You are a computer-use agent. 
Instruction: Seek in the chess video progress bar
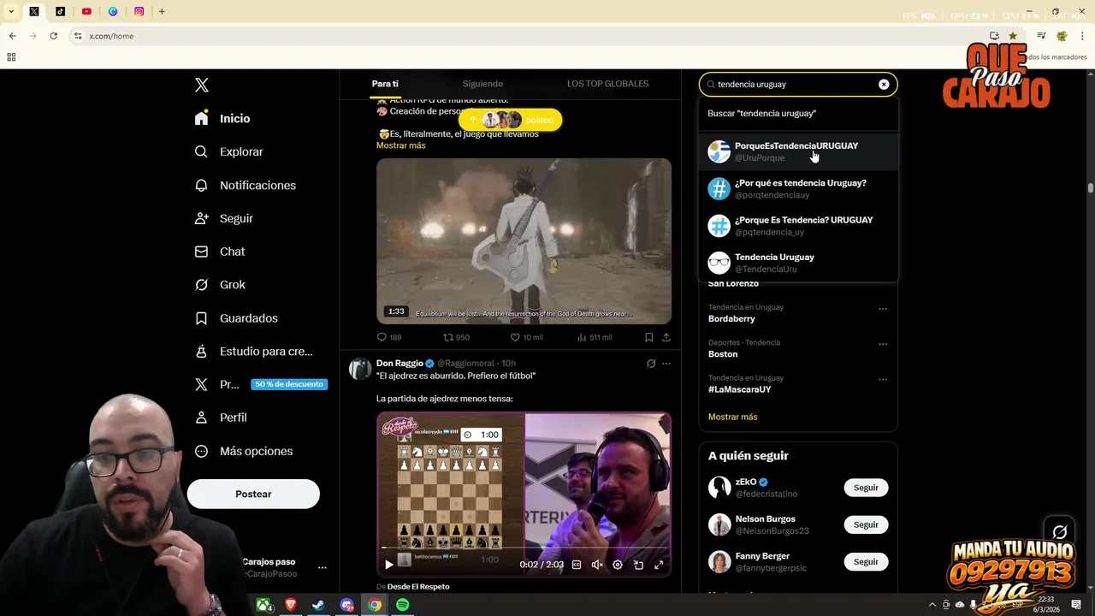[524, 548]
